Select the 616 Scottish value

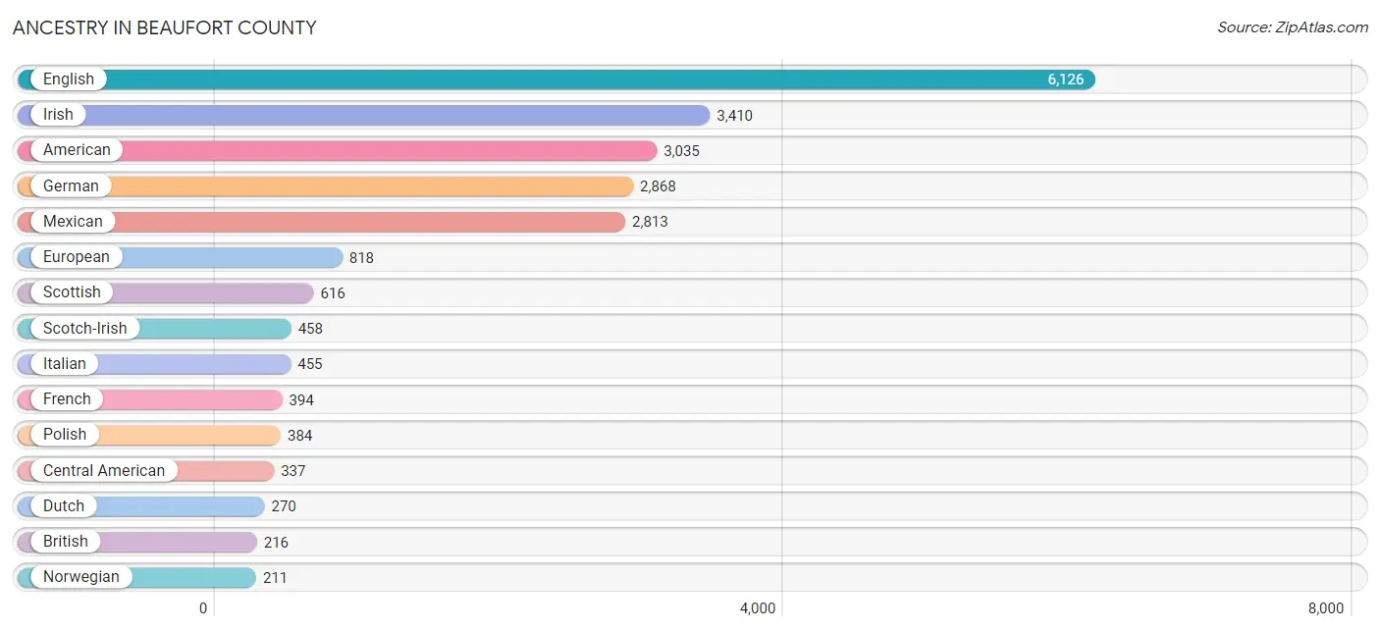click(x=333, y=293)
